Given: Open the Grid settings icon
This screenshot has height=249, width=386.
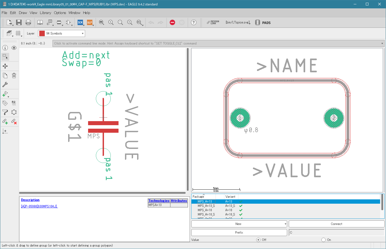Looking at the screenshot, I should (18, 33).
